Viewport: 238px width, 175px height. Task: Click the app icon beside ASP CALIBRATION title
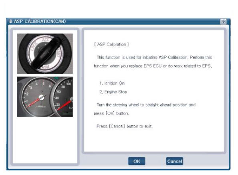click(x=11, y=21)
